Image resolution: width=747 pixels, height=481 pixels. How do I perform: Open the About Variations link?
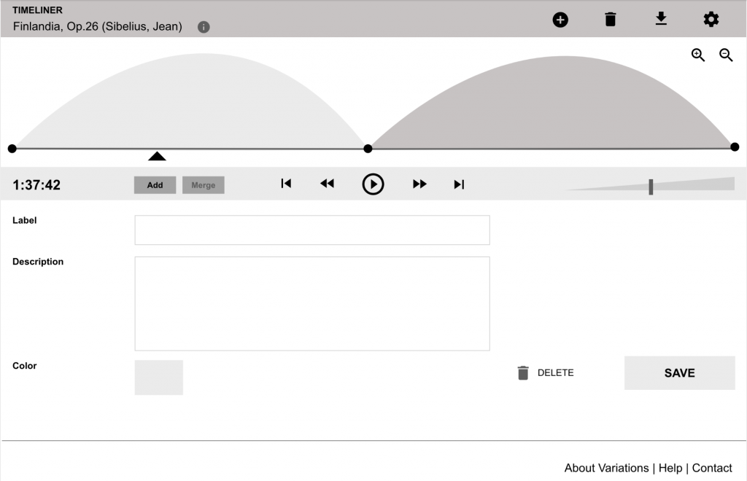(606, 468)
